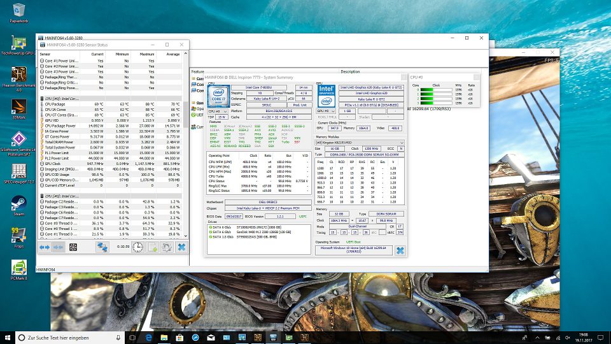This screenshot has height=344, width=611.
Task: Click the Maximum column header
Action: (146, 54)
